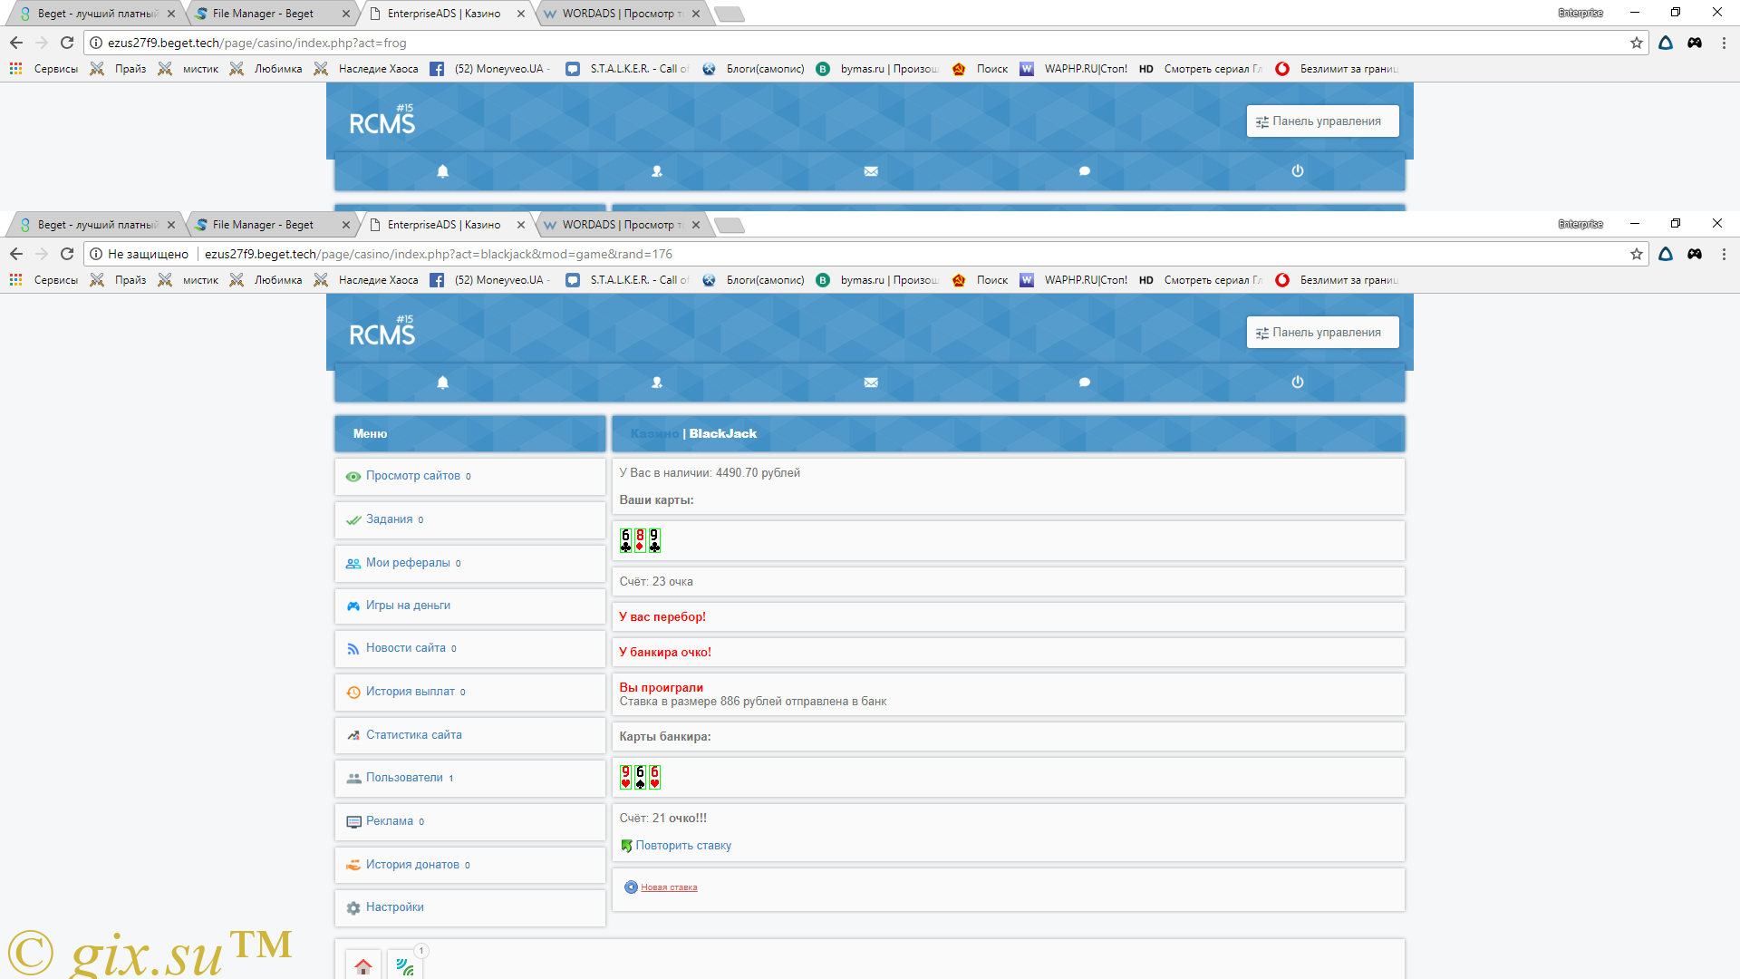The width and height of the screenshot is (1740, 979).
Task: Go back in lower browser window
Action: (x=16, y=254)
